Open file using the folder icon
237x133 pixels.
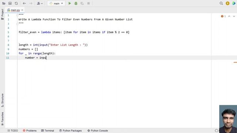click(4, 3)
